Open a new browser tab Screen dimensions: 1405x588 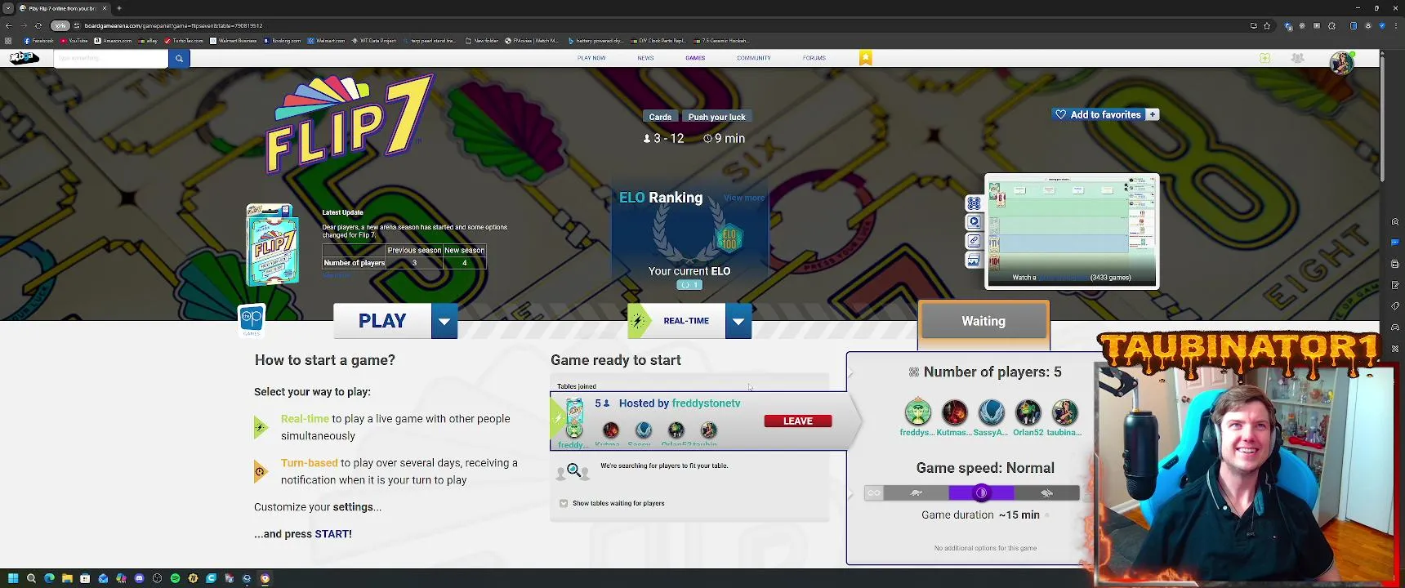click(x=119, y=8)
